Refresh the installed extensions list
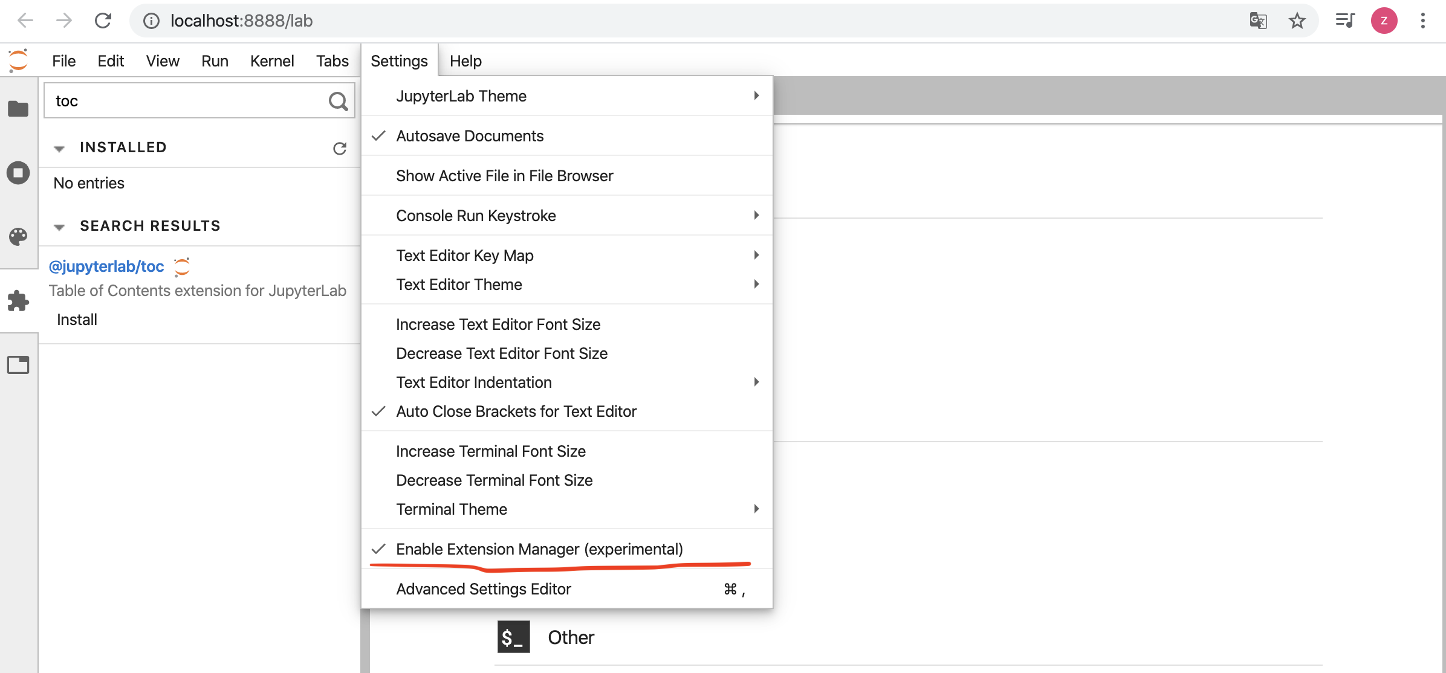1446x673 pixels. coord(340,148)
